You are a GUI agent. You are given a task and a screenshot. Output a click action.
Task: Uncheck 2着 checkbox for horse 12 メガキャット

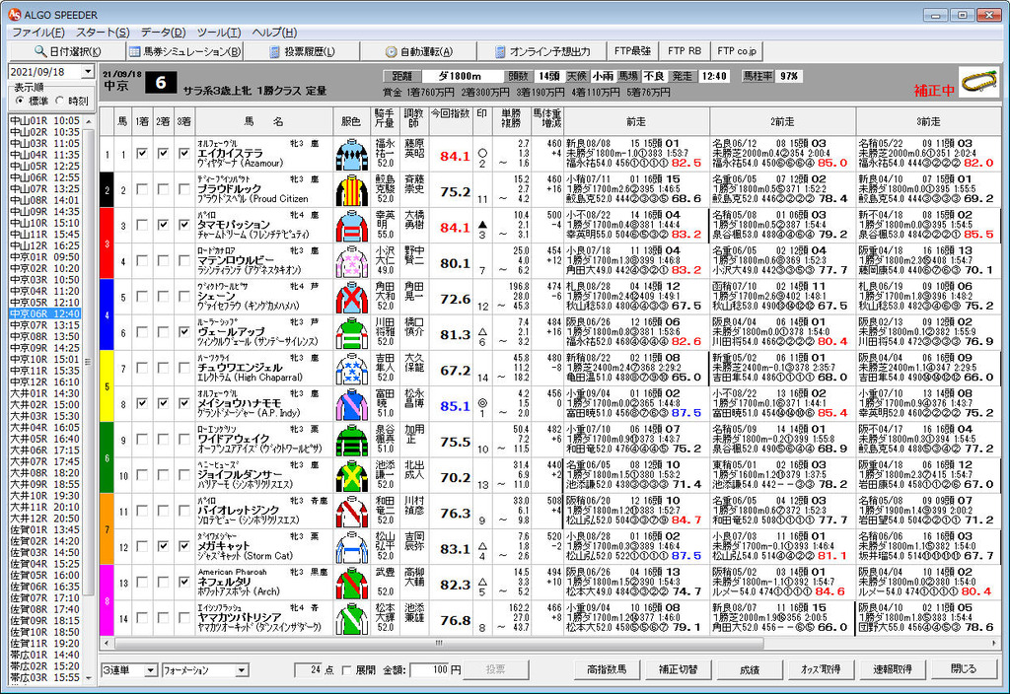163,546
